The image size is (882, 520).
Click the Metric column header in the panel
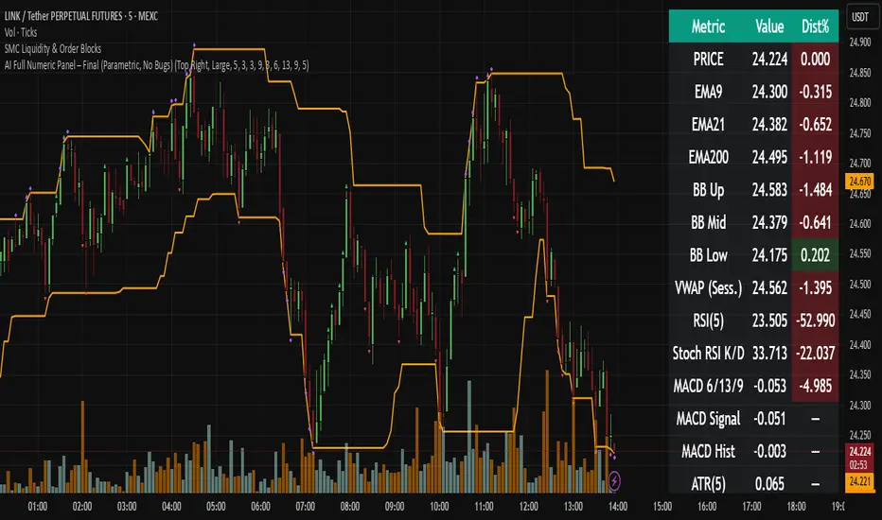pyautogui.click(x=709, y=26)
